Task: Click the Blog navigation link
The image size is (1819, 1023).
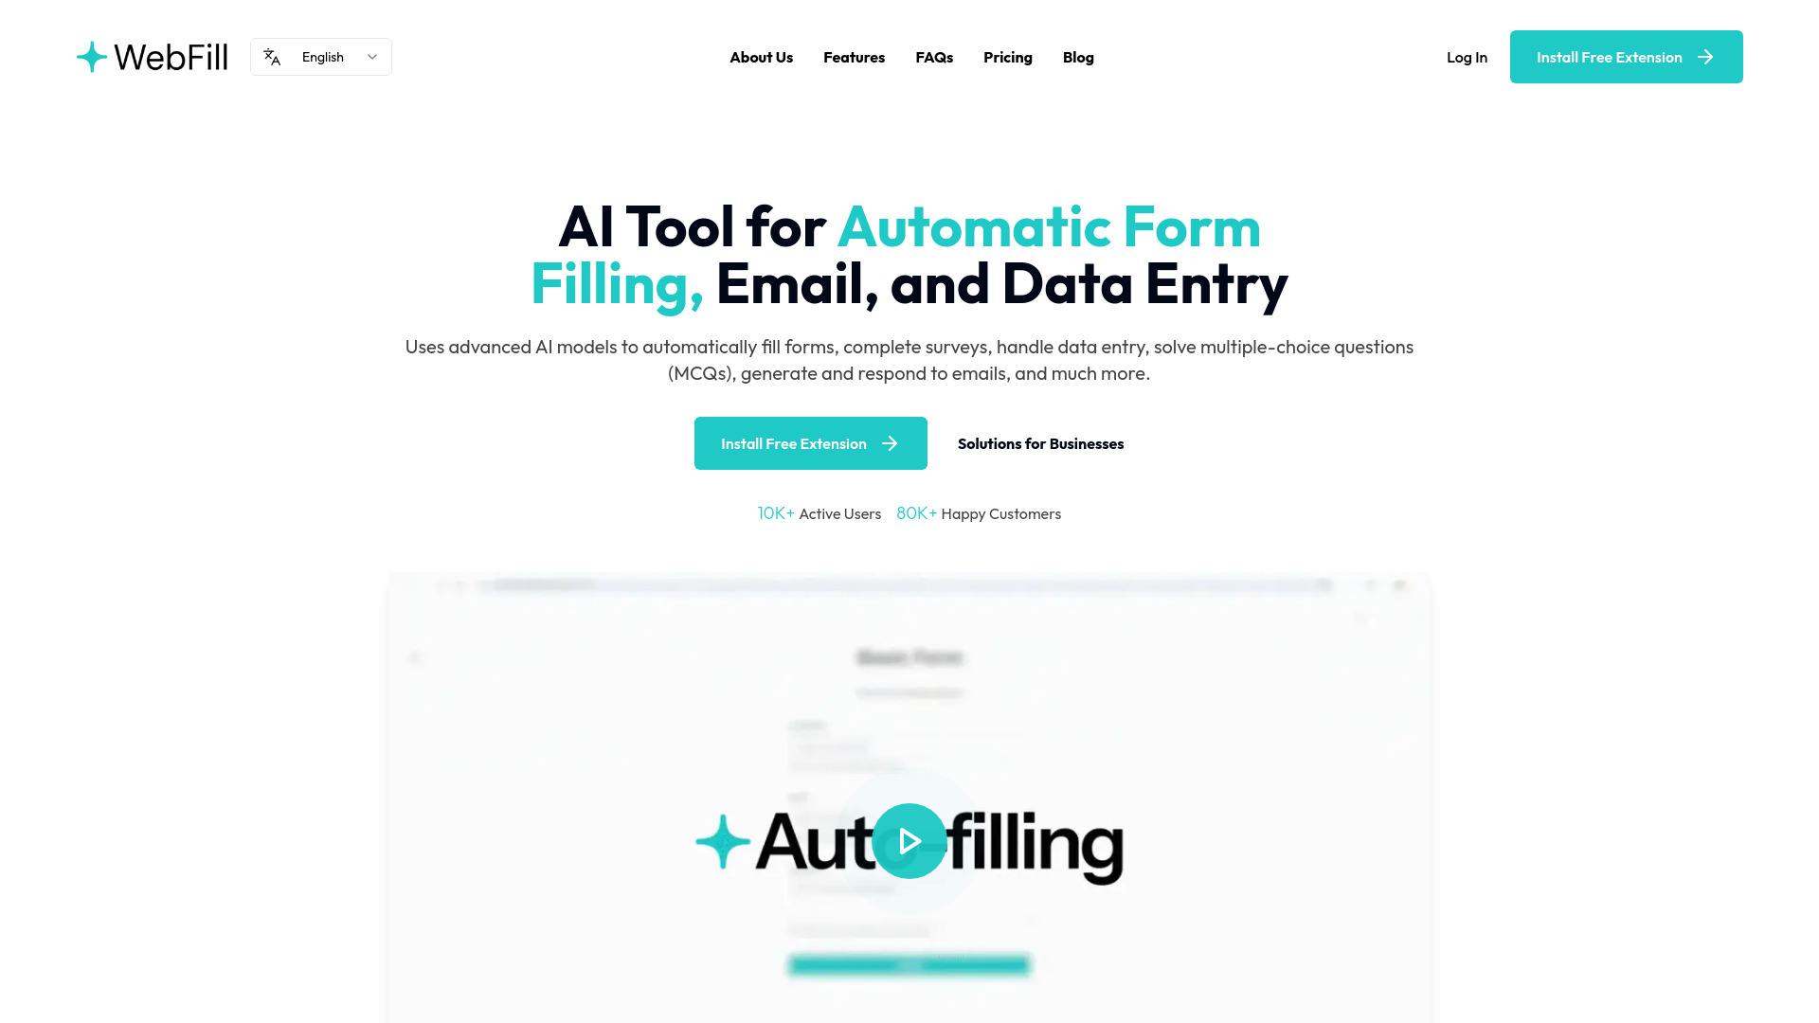Action: point(1077,56)
